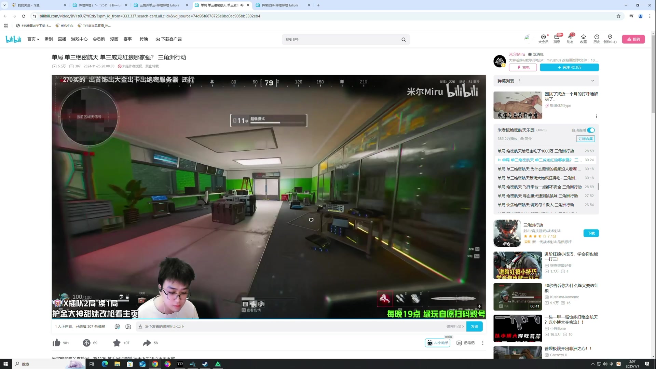Click the star favorite icon
This screenshot has height=369, width=656.
point(117,343)
